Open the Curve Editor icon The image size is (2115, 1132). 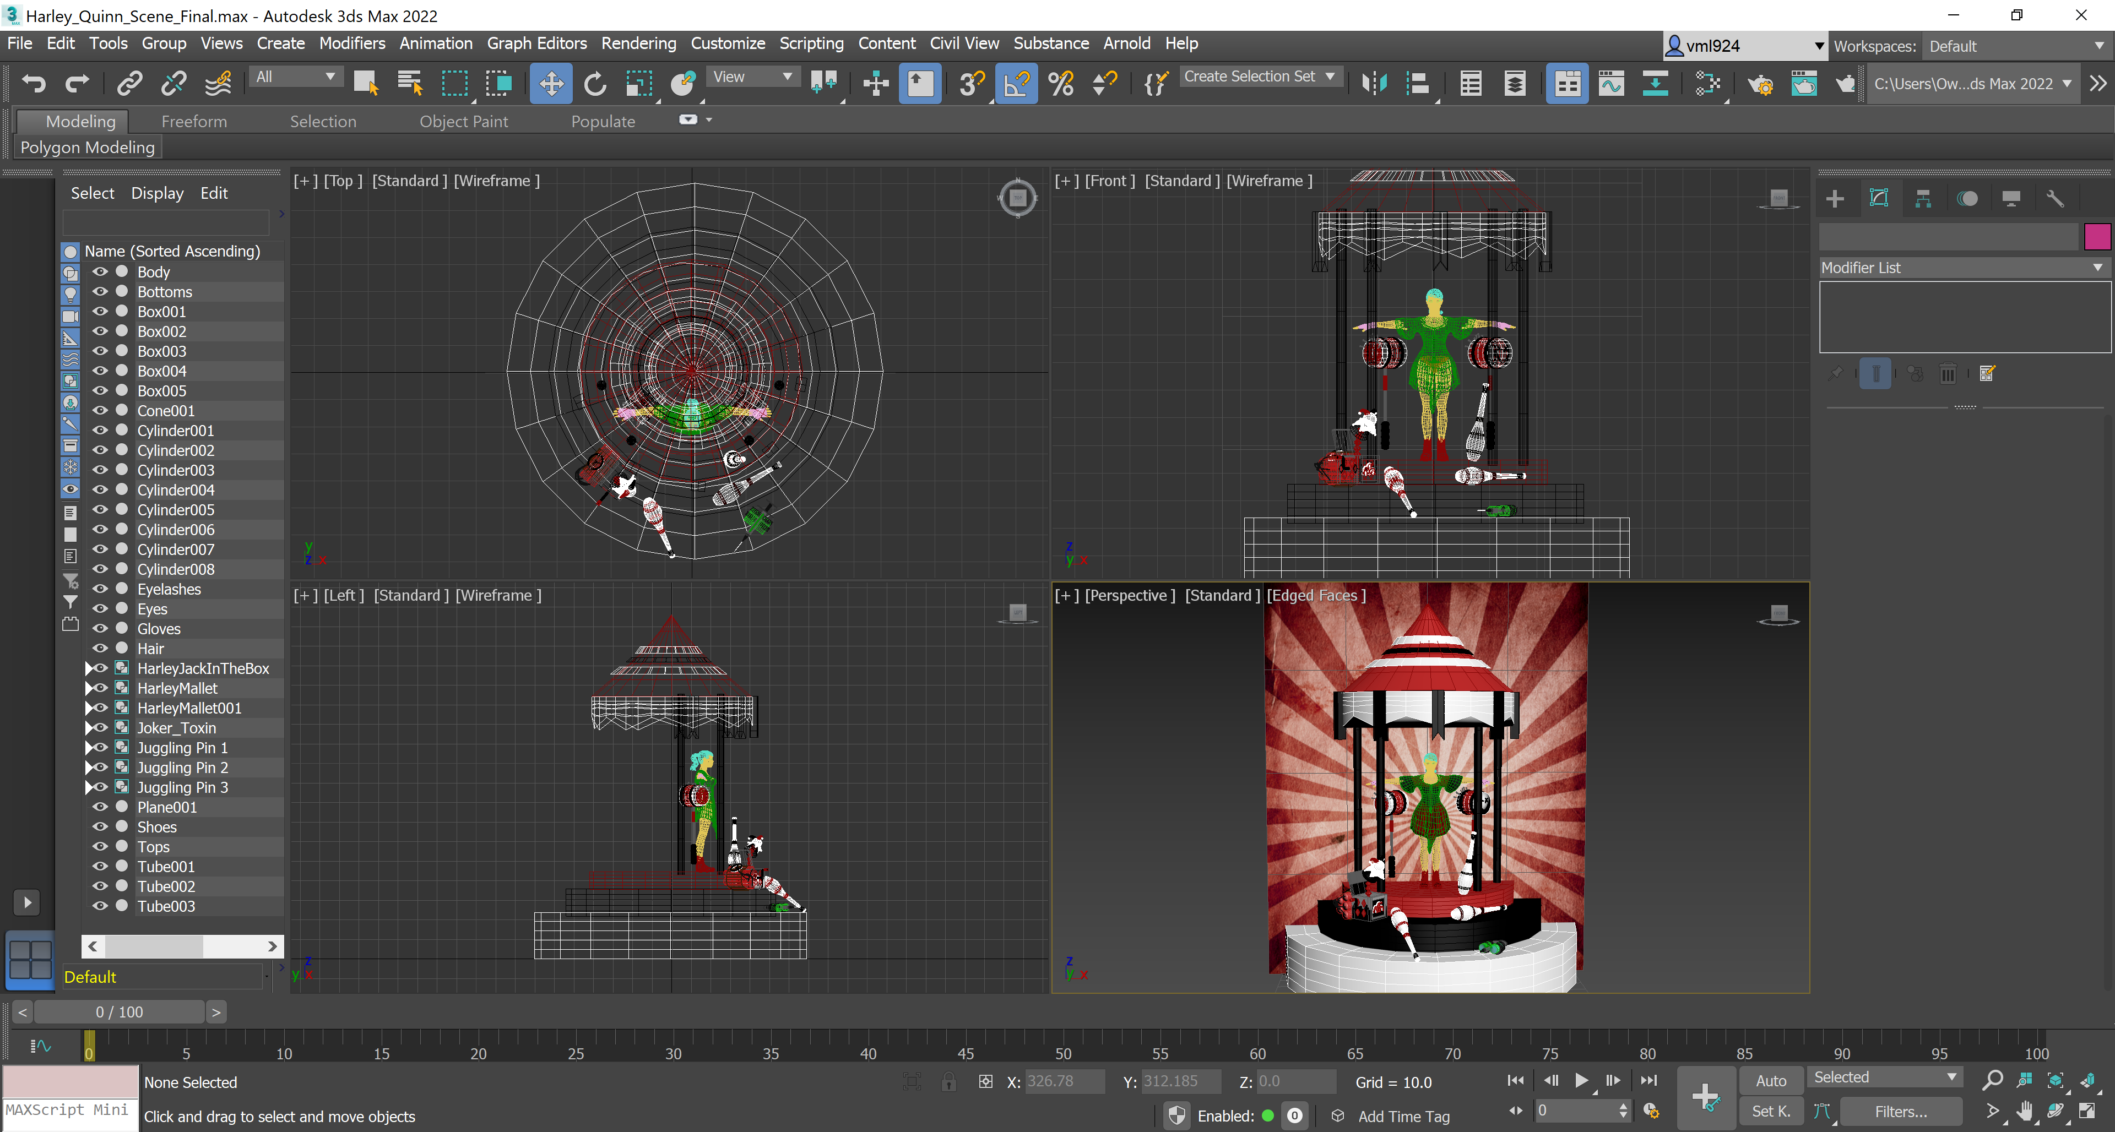tap(1611, 84)
